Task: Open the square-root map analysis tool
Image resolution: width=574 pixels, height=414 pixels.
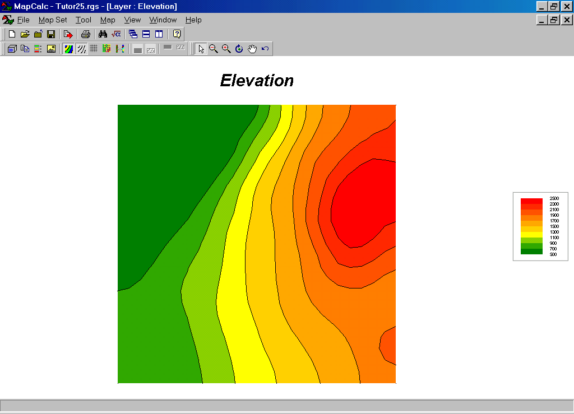Action: tap(116, 34)
